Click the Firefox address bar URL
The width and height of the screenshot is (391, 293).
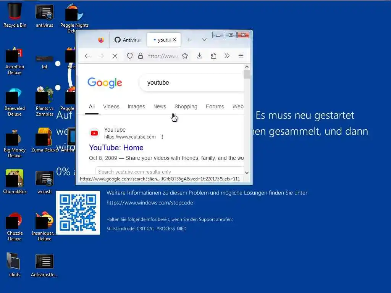tap(163, 56)
